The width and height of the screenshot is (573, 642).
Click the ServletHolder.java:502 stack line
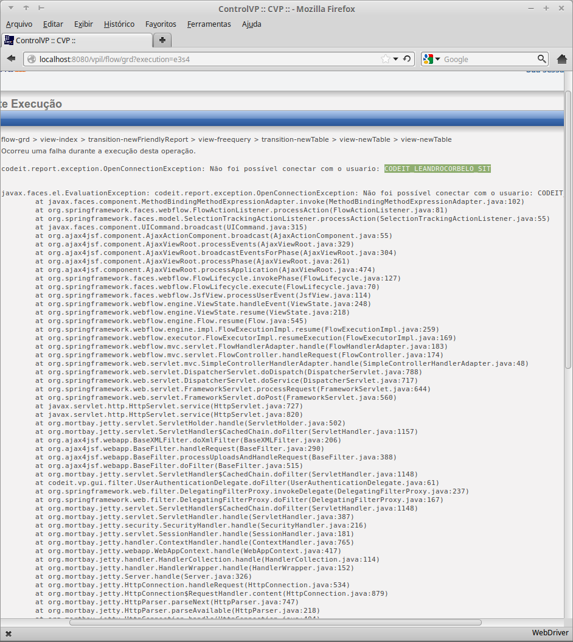[x=190, y=423]
